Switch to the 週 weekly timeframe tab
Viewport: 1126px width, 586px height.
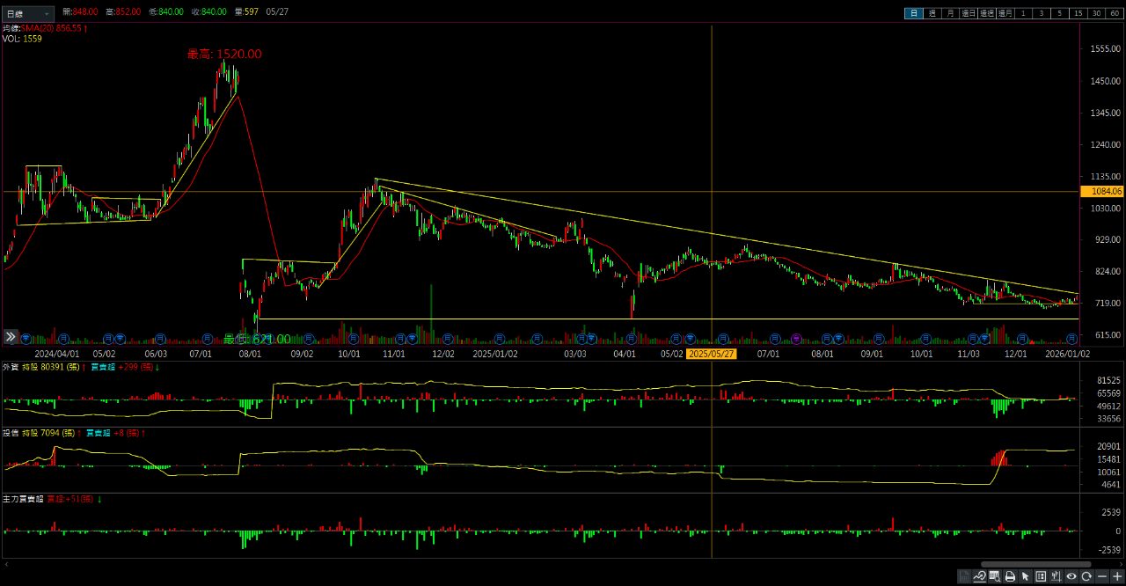tap(932, 13)
